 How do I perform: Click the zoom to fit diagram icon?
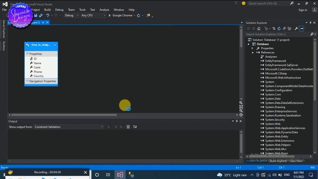point(240,107)
